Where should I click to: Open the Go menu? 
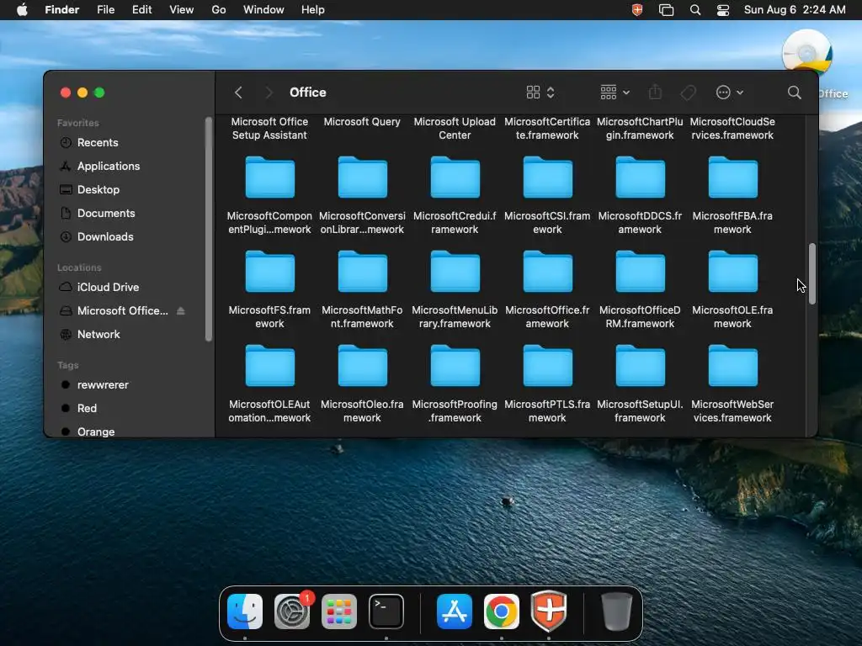click(x=219, y=10)
